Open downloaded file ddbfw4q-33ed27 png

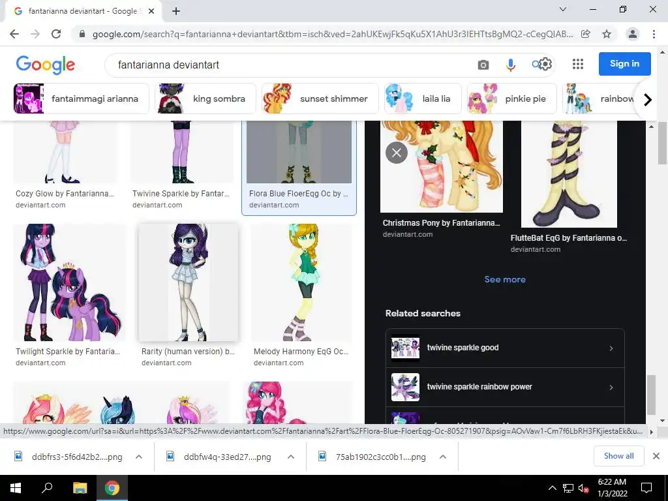(220, 457)
